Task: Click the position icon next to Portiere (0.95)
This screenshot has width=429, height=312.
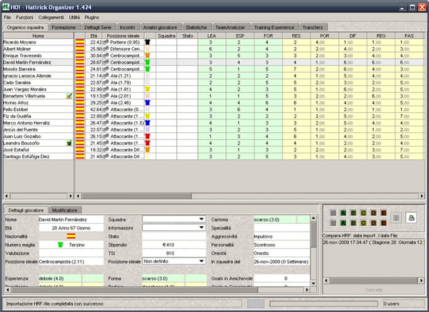Action: click(x=106, y=42)
